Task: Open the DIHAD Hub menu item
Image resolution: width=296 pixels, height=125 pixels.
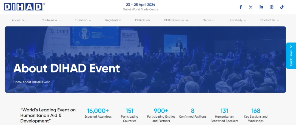Action: [143, 20]
